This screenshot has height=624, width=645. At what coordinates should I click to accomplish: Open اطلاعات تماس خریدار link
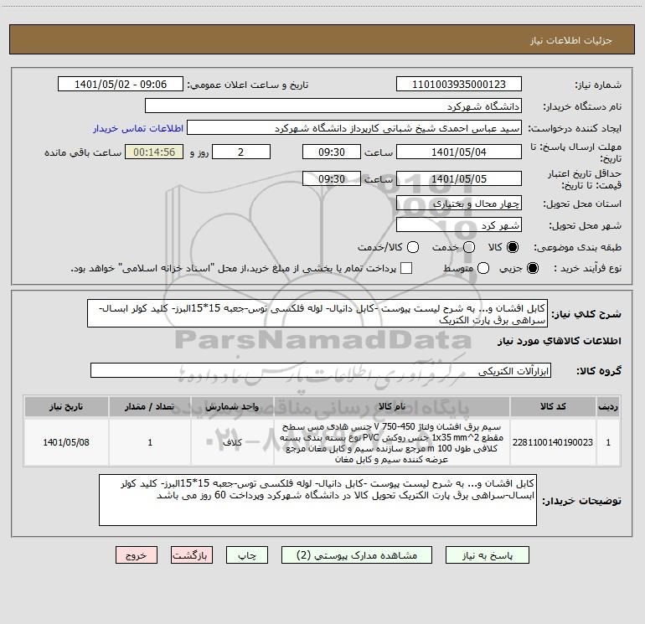pos(138,128)
